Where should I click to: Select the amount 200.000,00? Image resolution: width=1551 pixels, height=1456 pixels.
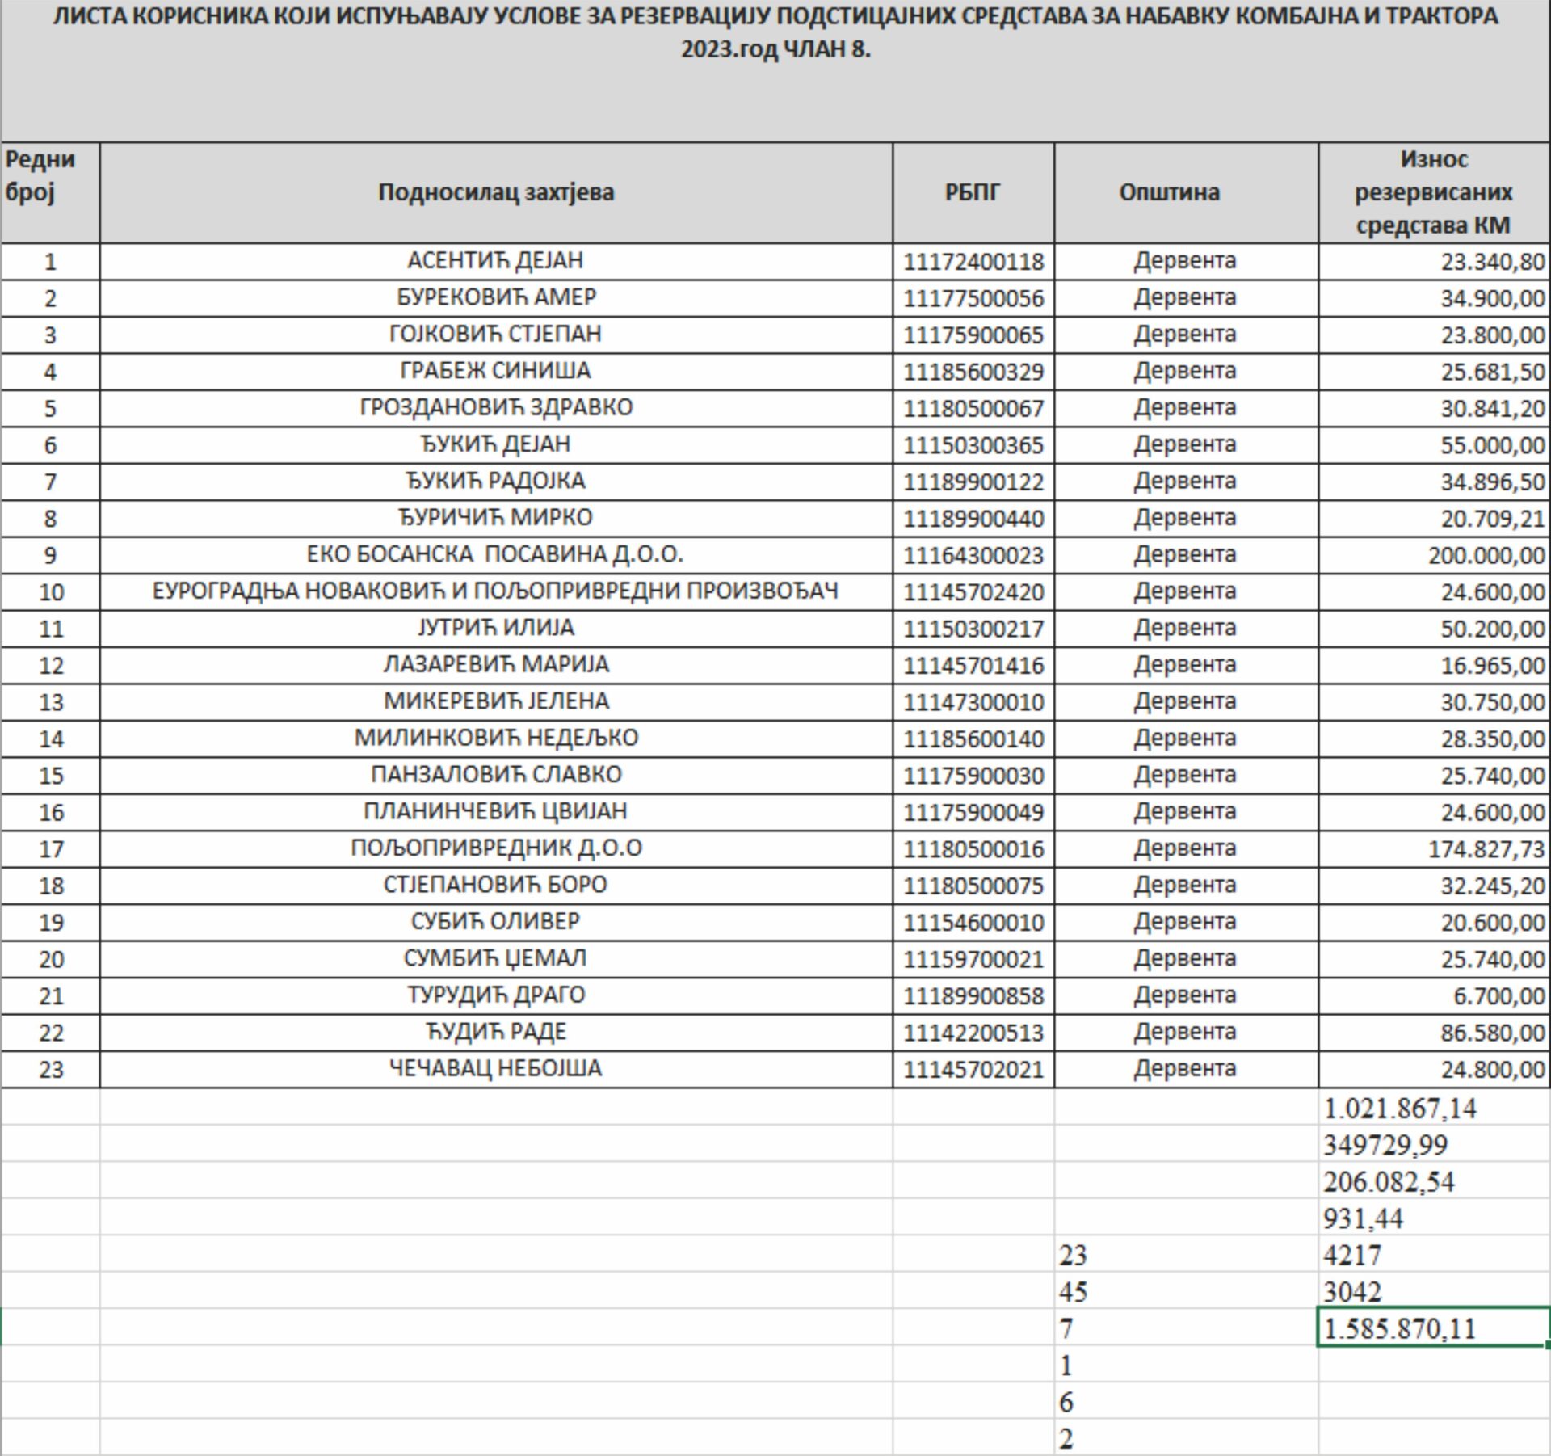[1434, 555]
